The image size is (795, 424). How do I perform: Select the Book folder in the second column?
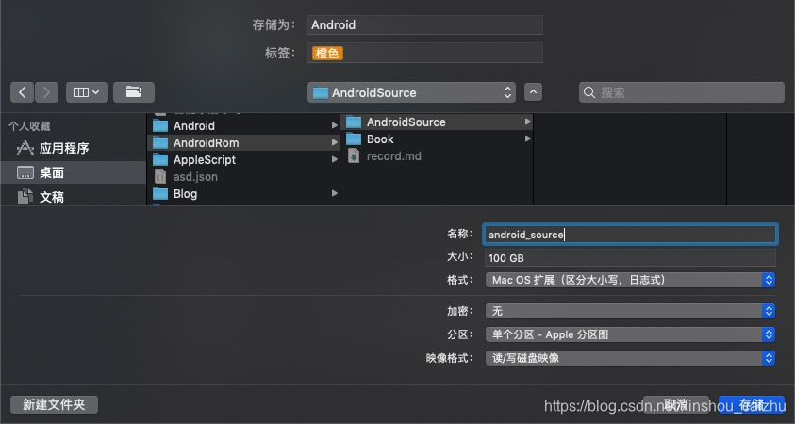(437, 139)
